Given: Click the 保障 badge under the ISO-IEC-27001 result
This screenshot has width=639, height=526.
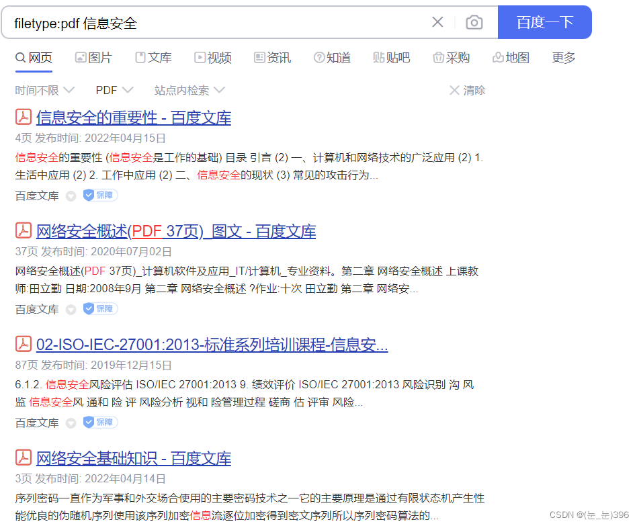Looking at the screenshot, I should [x=100, y=422].
